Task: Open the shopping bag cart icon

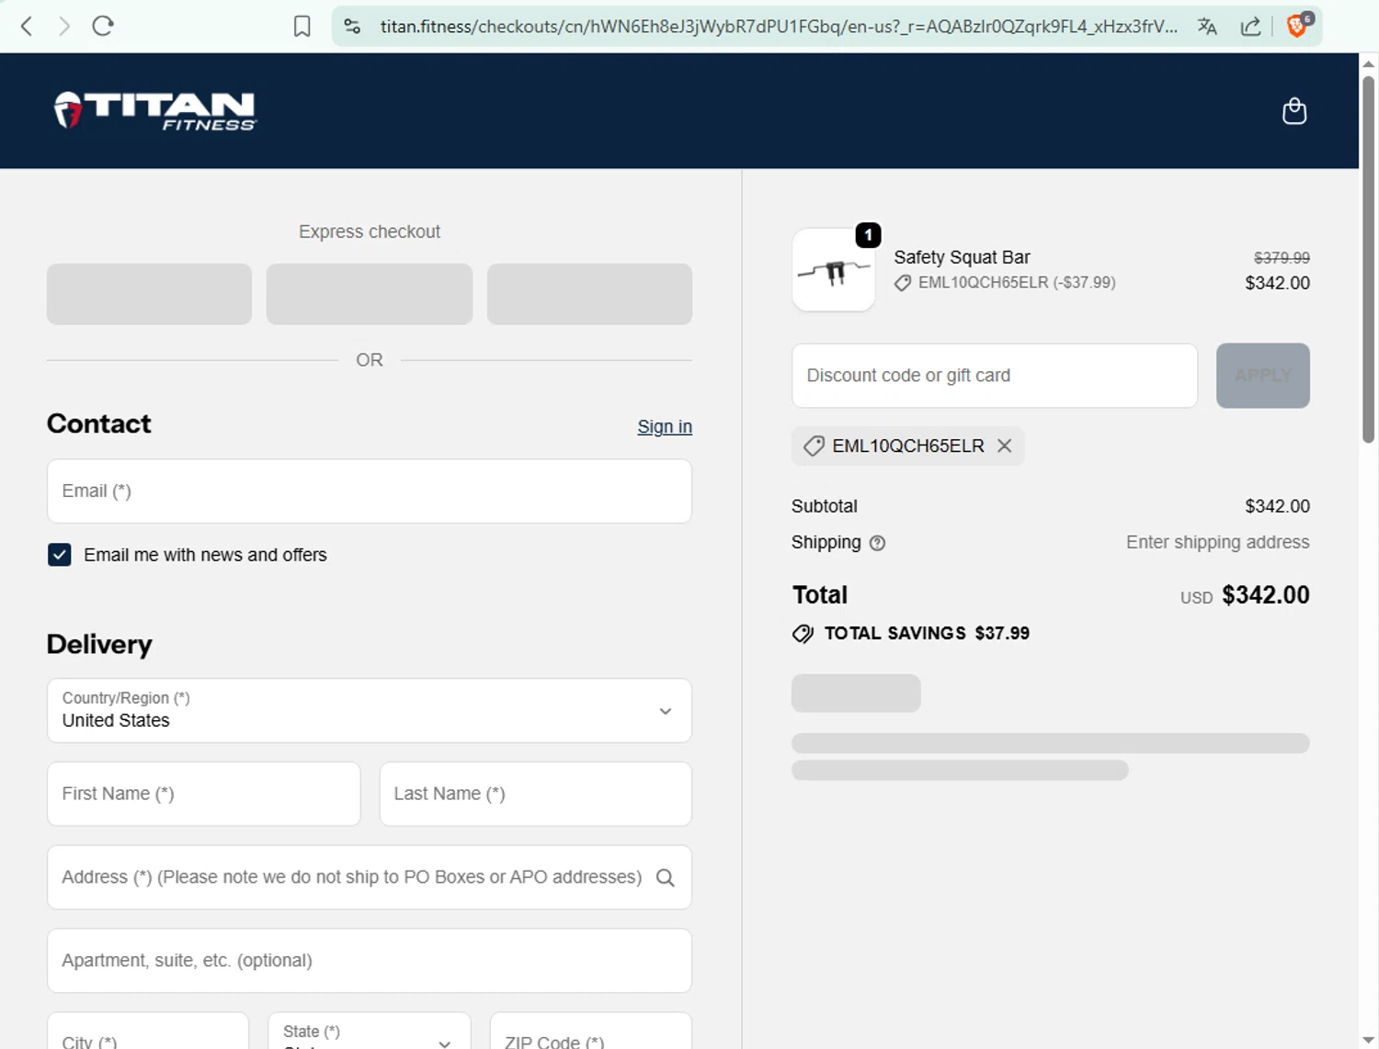Action: 1294,111
